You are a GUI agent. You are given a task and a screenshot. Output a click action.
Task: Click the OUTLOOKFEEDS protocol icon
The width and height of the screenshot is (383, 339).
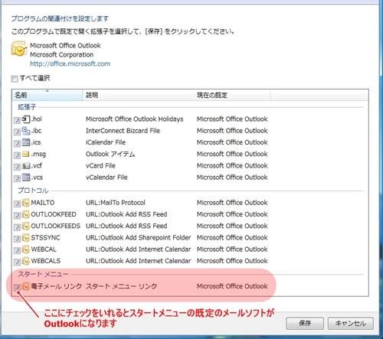(26, 226)
